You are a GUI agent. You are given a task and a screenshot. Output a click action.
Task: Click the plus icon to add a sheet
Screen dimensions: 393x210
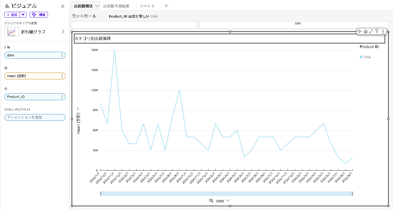click(x=166, y=6)
